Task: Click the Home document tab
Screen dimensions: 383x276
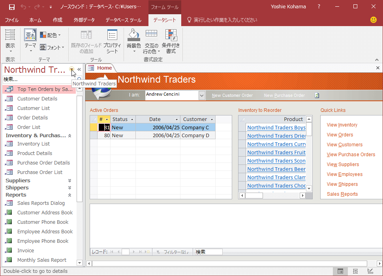Action: click(101, 68)
